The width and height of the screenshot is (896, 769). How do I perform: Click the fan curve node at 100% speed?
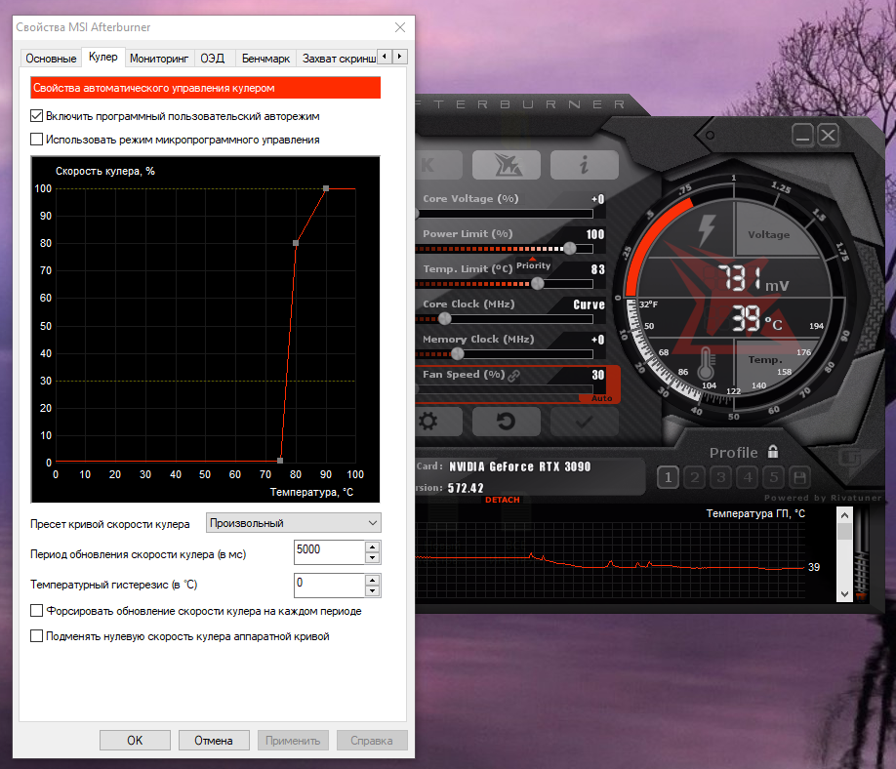pos(326,188)
